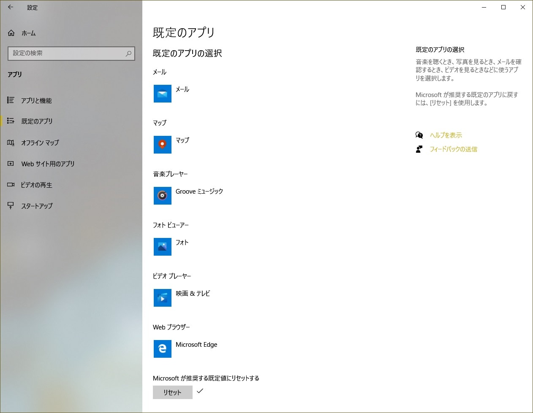The height and width of the screenshot is (413, 533).
Task: Choose default mail app labeled メール
Action: [x=182, y=89]
